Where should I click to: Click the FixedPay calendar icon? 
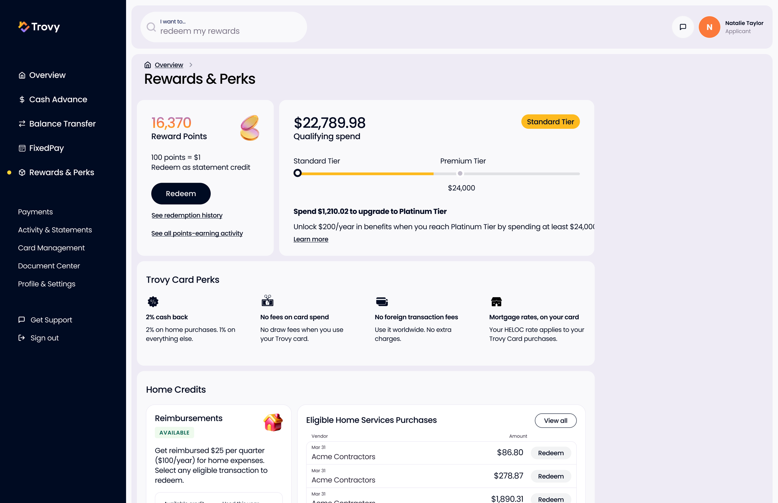pyautogui.click(x=22, y=148)
